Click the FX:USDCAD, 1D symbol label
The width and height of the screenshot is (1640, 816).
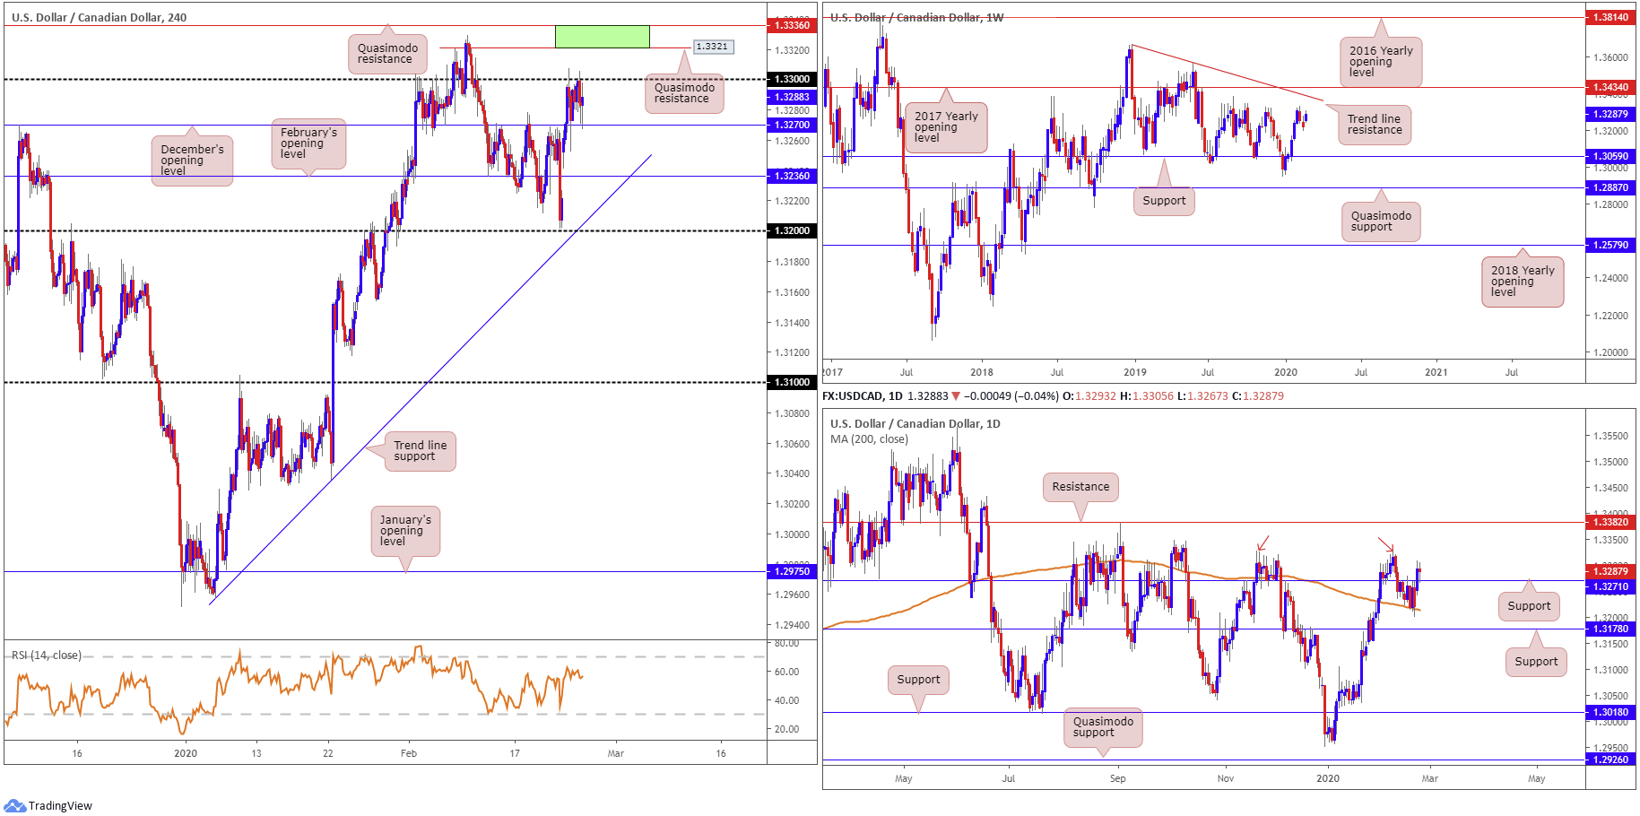point(862,395)
